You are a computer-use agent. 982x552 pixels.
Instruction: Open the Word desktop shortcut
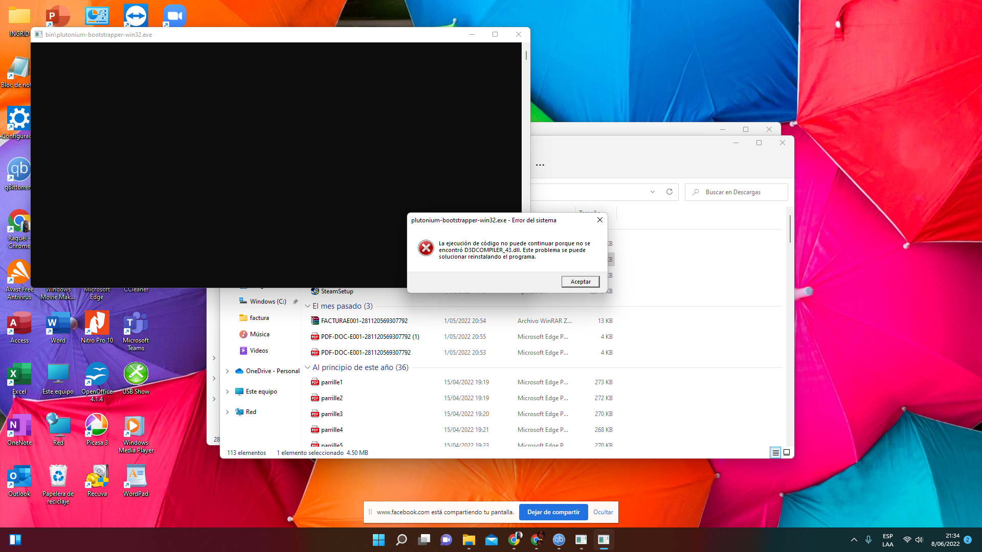tap(58, 328)
